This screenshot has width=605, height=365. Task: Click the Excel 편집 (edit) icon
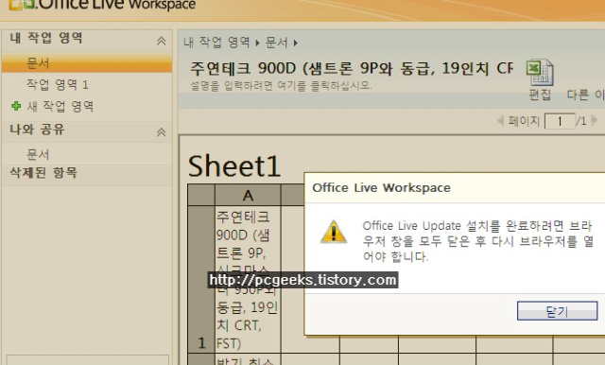540,72
